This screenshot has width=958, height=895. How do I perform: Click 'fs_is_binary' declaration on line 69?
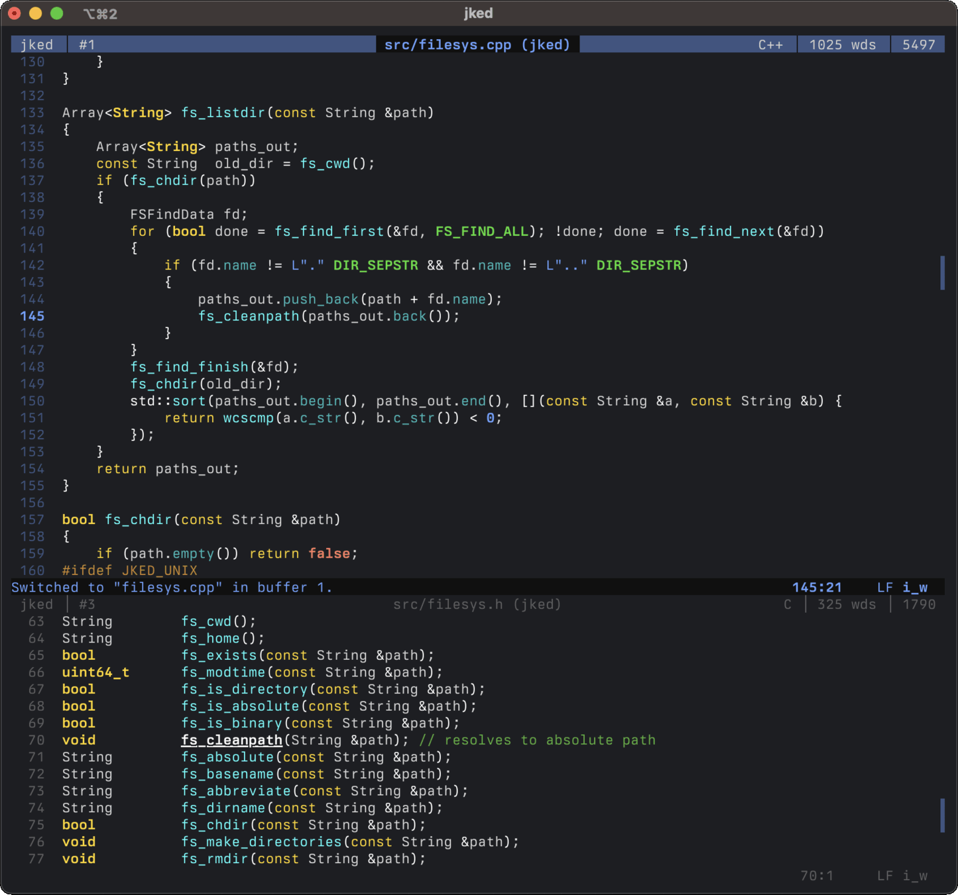[232, 723]
